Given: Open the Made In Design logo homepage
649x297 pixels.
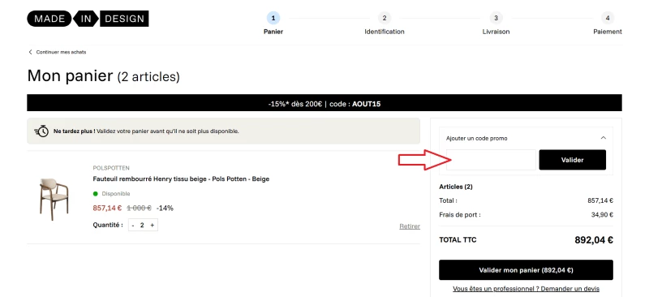Looking at the screenshot, I should 88,19.
